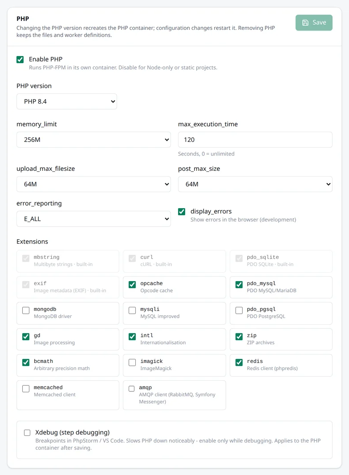Click the floppy disk icon in Save
349x475 pixels.
tap(305, 23)
